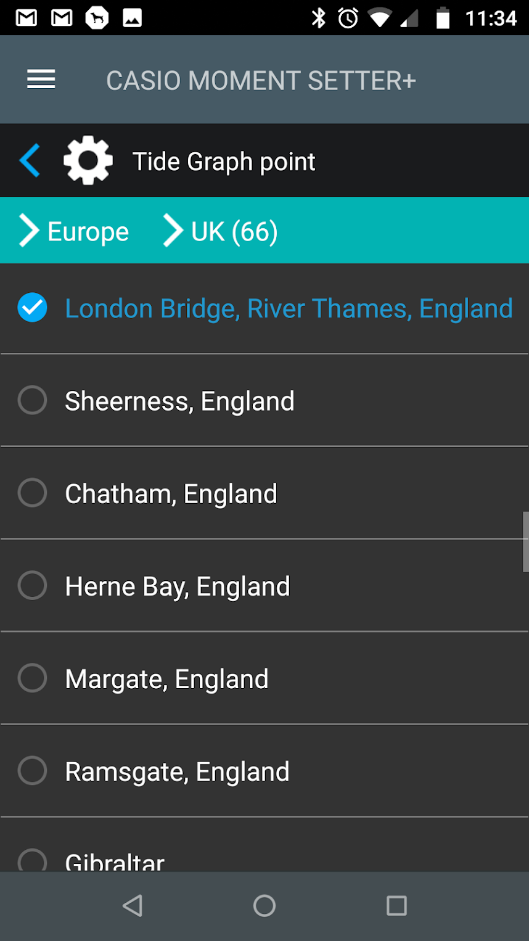Tap the Ramsgate, England list entry
The image size is (529, 941).
click(x=177, y=771)
